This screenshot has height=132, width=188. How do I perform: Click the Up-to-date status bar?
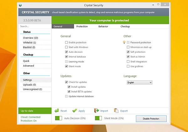[35, 111]
